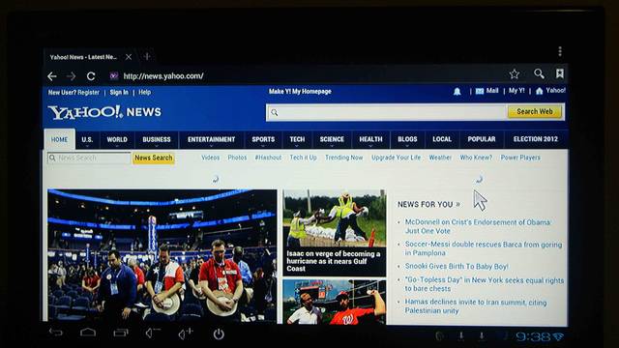Open the LOCAL section tab
The width and height of the screenshot is (619, 348).
pos(442,139)
